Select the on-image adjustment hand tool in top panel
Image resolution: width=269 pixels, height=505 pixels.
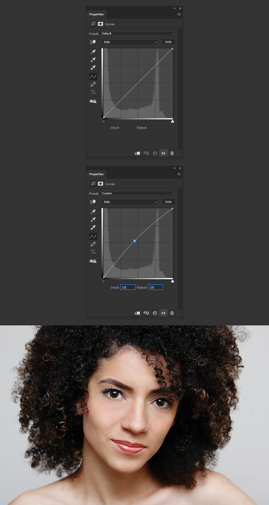93,42
